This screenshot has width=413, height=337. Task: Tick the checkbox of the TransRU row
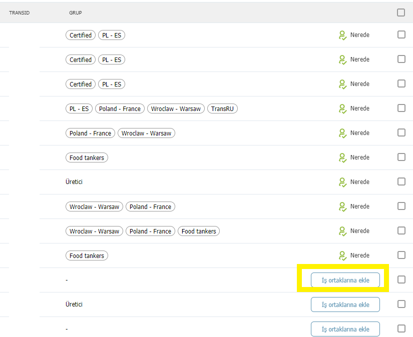401,108
